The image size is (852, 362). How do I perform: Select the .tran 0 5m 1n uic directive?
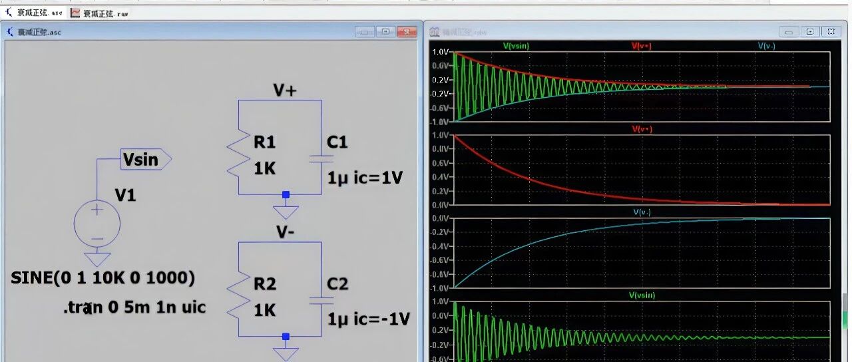(134, 307)
